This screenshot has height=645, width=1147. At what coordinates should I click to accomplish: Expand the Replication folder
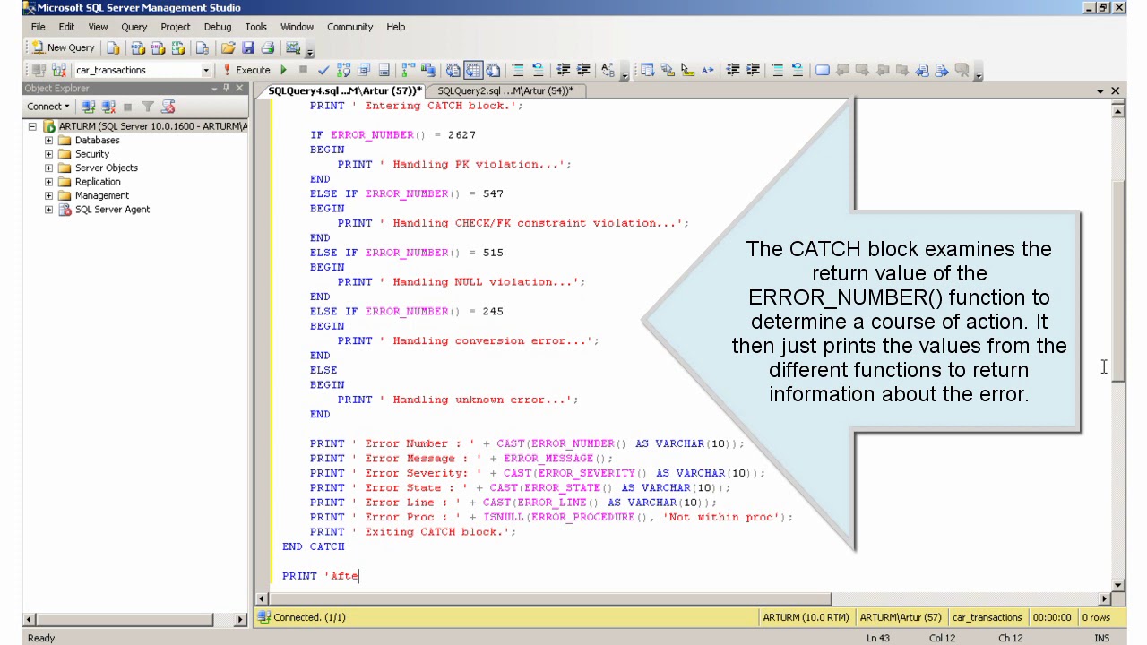(48, 182)
